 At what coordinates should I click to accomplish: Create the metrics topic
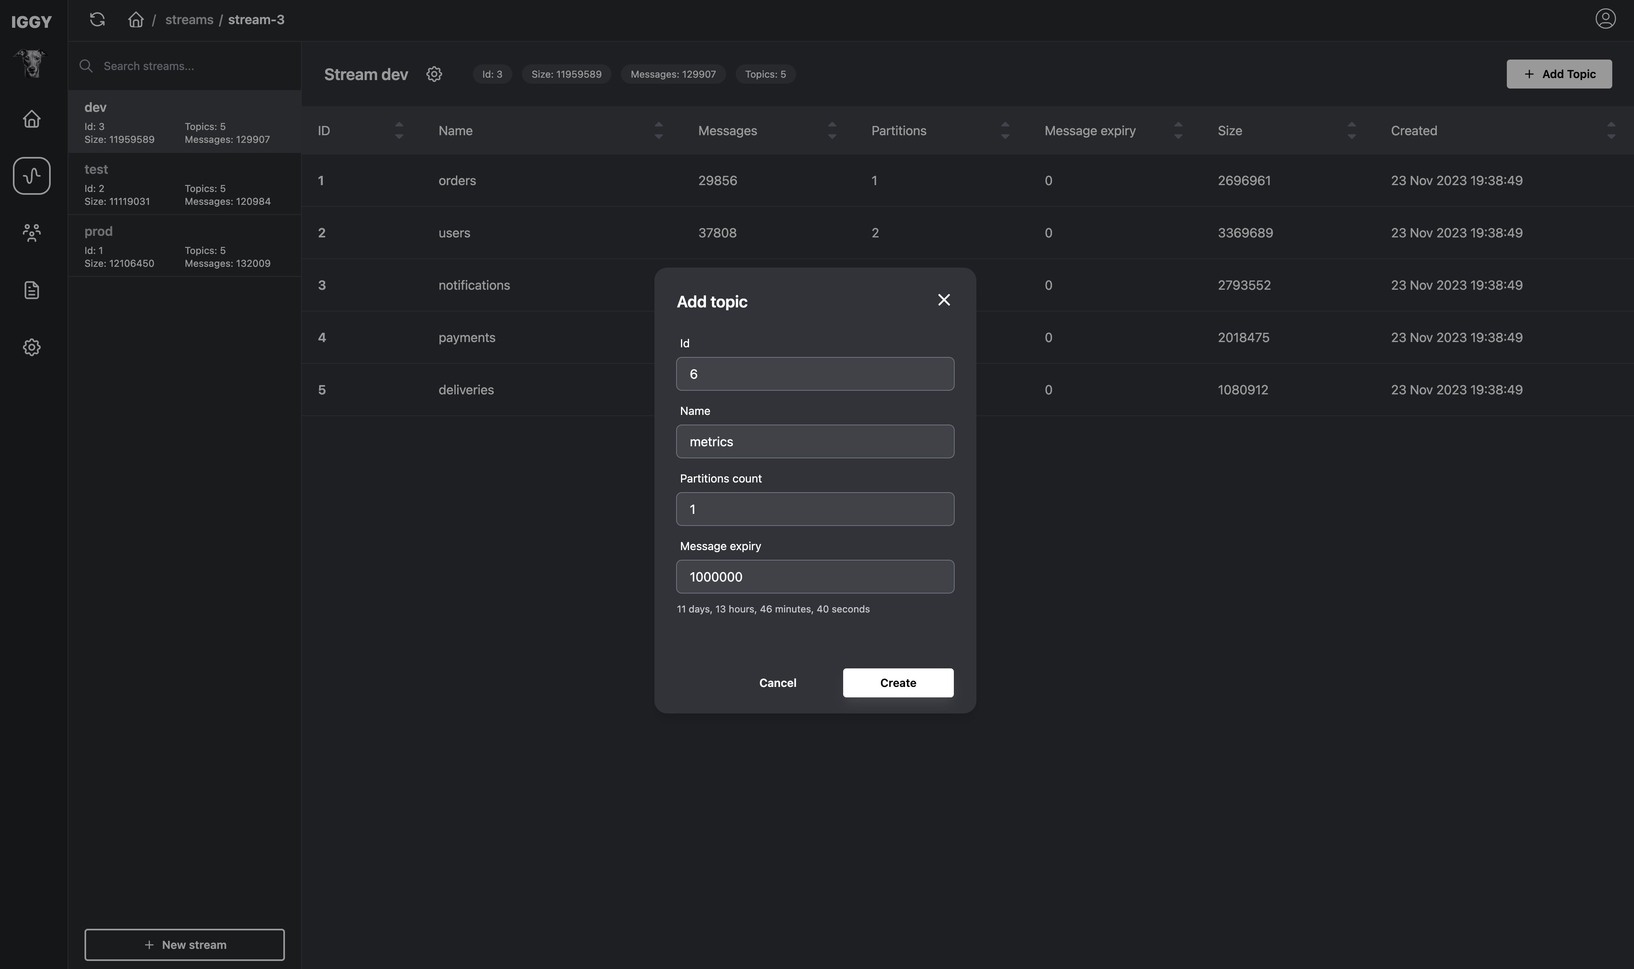[897, 682]
